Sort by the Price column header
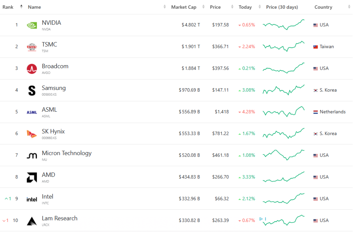The height and width of the screenshot is (232, 354). pos(215,7)
